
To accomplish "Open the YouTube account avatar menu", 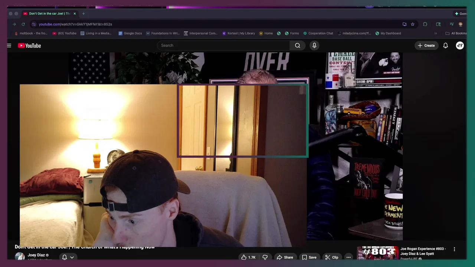I will [x=460, y=46].
